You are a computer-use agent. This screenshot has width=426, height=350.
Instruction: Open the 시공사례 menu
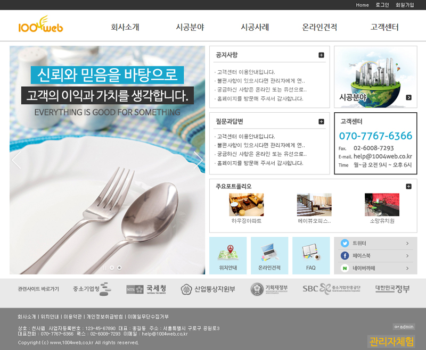pos(255,27)
